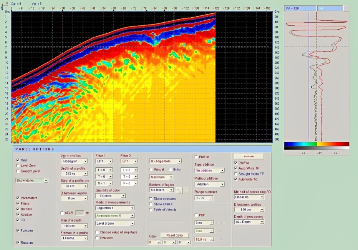Image resolution: width=358 pixels, height=250 pixels.
Task: Open the D between aerials dropdown
Action: [74, 198]
